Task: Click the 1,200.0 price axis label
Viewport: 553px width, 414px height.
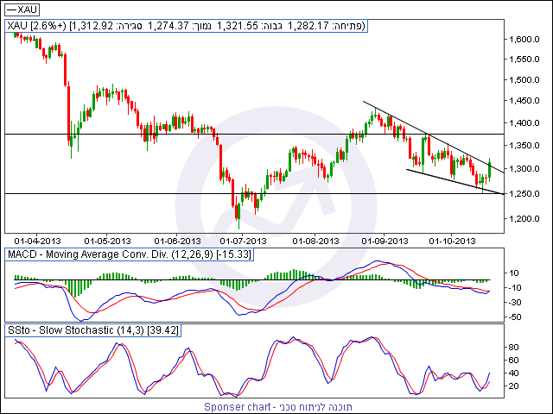Action: 524,218
